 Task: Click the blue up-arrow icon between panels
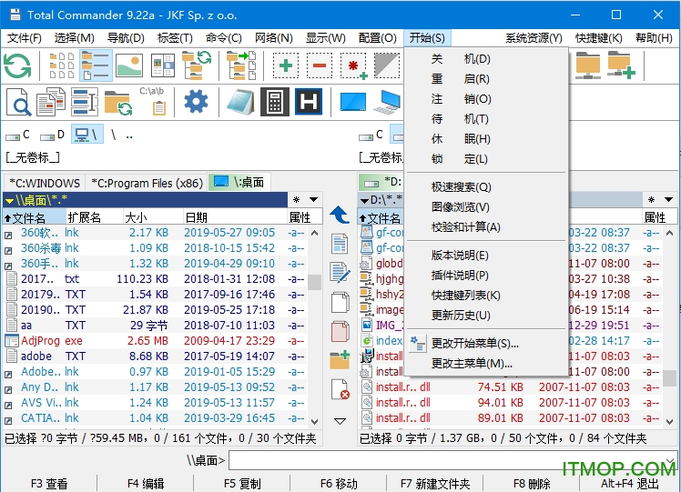340,215
